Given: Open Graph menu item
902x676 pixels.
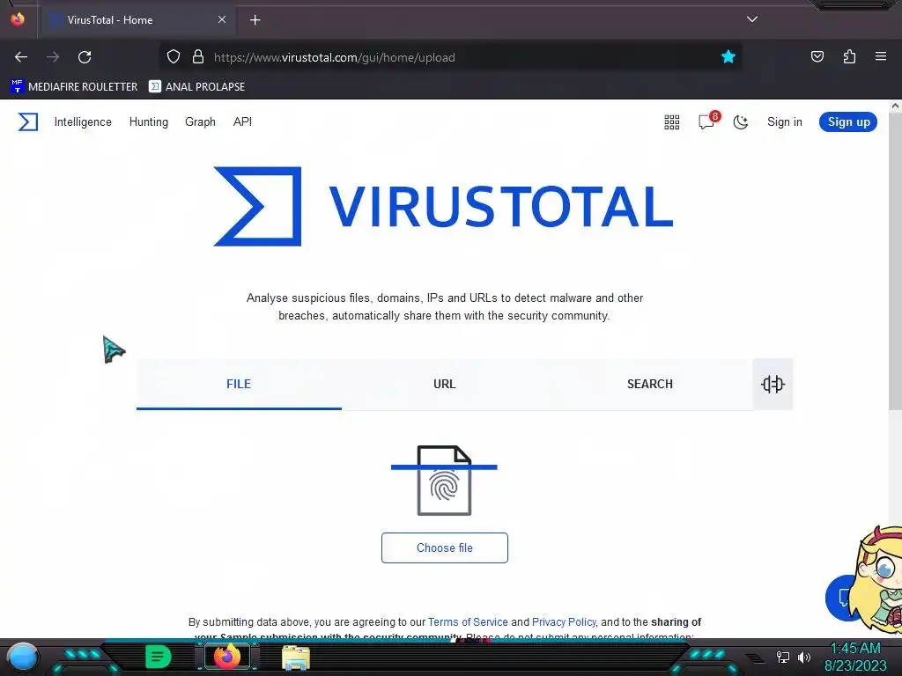Looking at the screenshot, I should pos(200,121).
